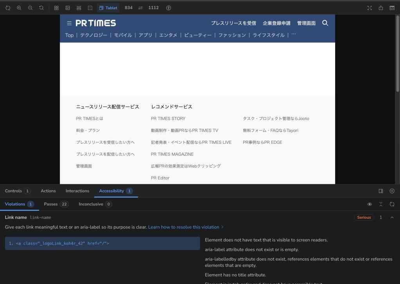Click the viewport width field showing 834
The image size is (400, 284).
(x=129, y=8)
